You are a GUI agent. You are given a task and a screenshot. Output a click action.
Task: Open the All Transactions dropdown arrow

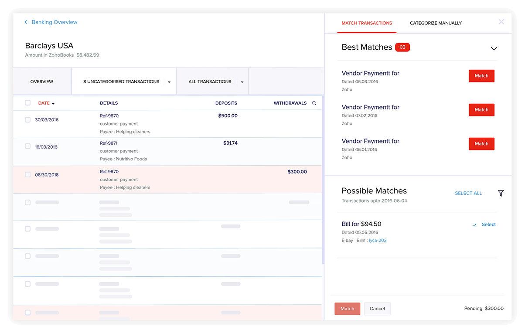[242, 82]
